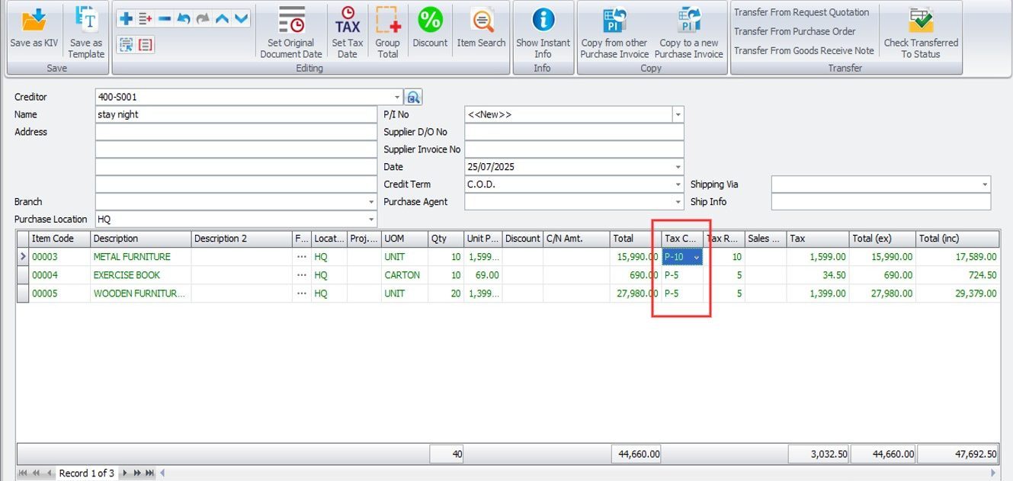Expand the Creditor dropdown
This screenshot has width=1013, height=481.
[397, 98]
